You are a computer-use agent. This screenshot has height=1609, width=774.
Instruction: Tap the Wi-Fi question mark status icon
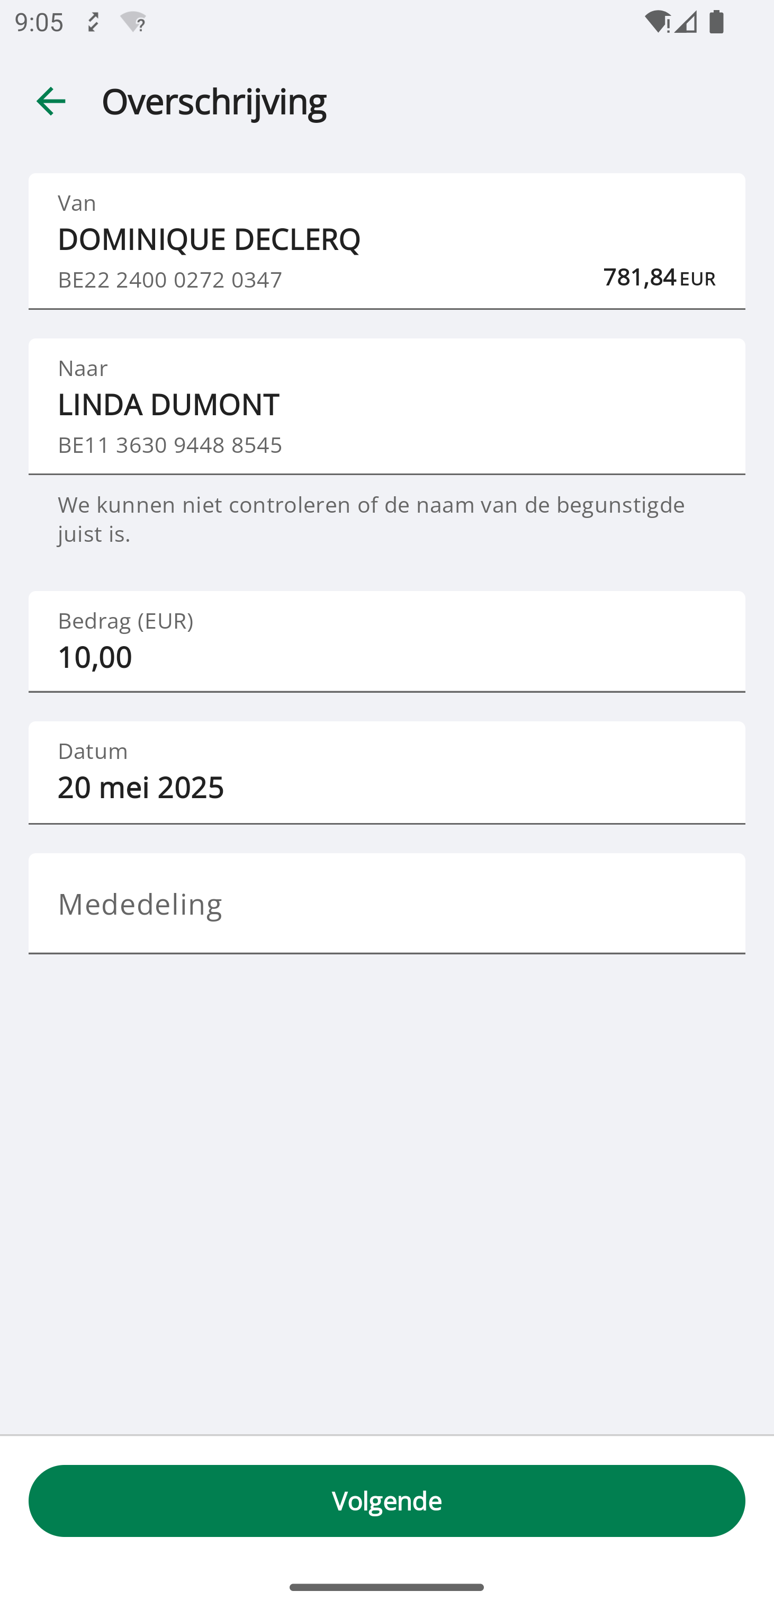click(133, 22)
